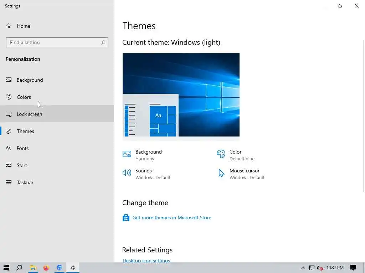Click the Settings gear in taskbar
The height and width of the screenshot is (273, 365).
[73, 268]
